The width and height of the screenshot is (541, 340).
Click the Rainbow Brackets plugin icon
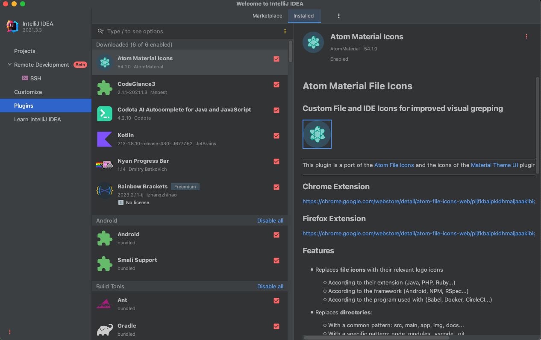pyautogui.click(x=105, y=191)
